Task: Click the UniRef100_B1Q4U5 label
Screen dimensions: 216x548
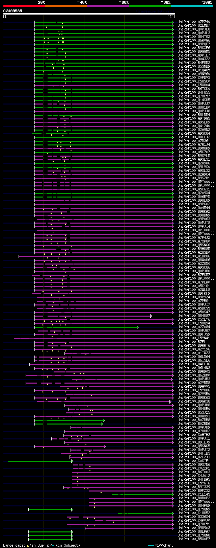Action: pos(194,70)
